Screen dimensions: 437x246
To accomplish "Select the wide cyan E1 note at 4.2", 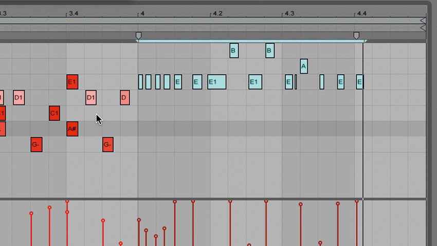I will (x=217, y=82).
